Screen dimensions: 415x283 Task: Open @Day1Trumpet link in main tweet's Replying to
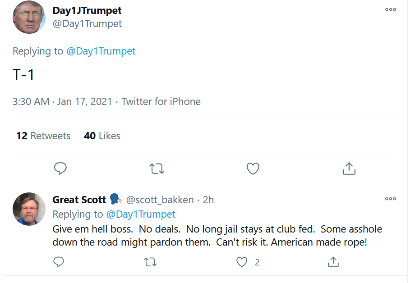[101, 51]
